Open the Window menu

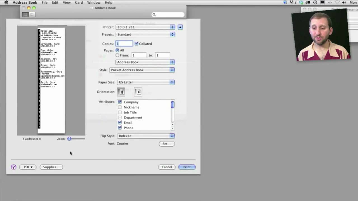[x=94, y=3]
